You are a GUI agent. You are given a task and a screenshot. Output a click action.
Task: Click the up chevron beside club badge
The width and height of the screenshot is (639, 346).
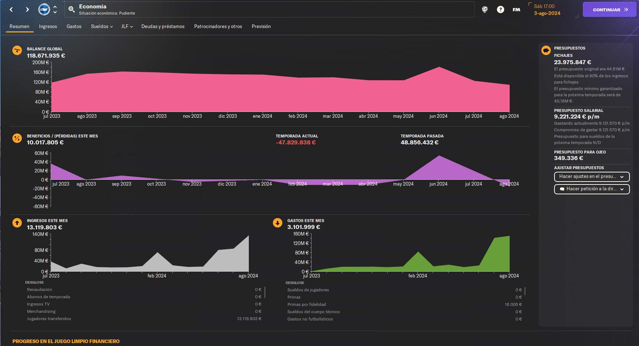click(x=55, y=7)
